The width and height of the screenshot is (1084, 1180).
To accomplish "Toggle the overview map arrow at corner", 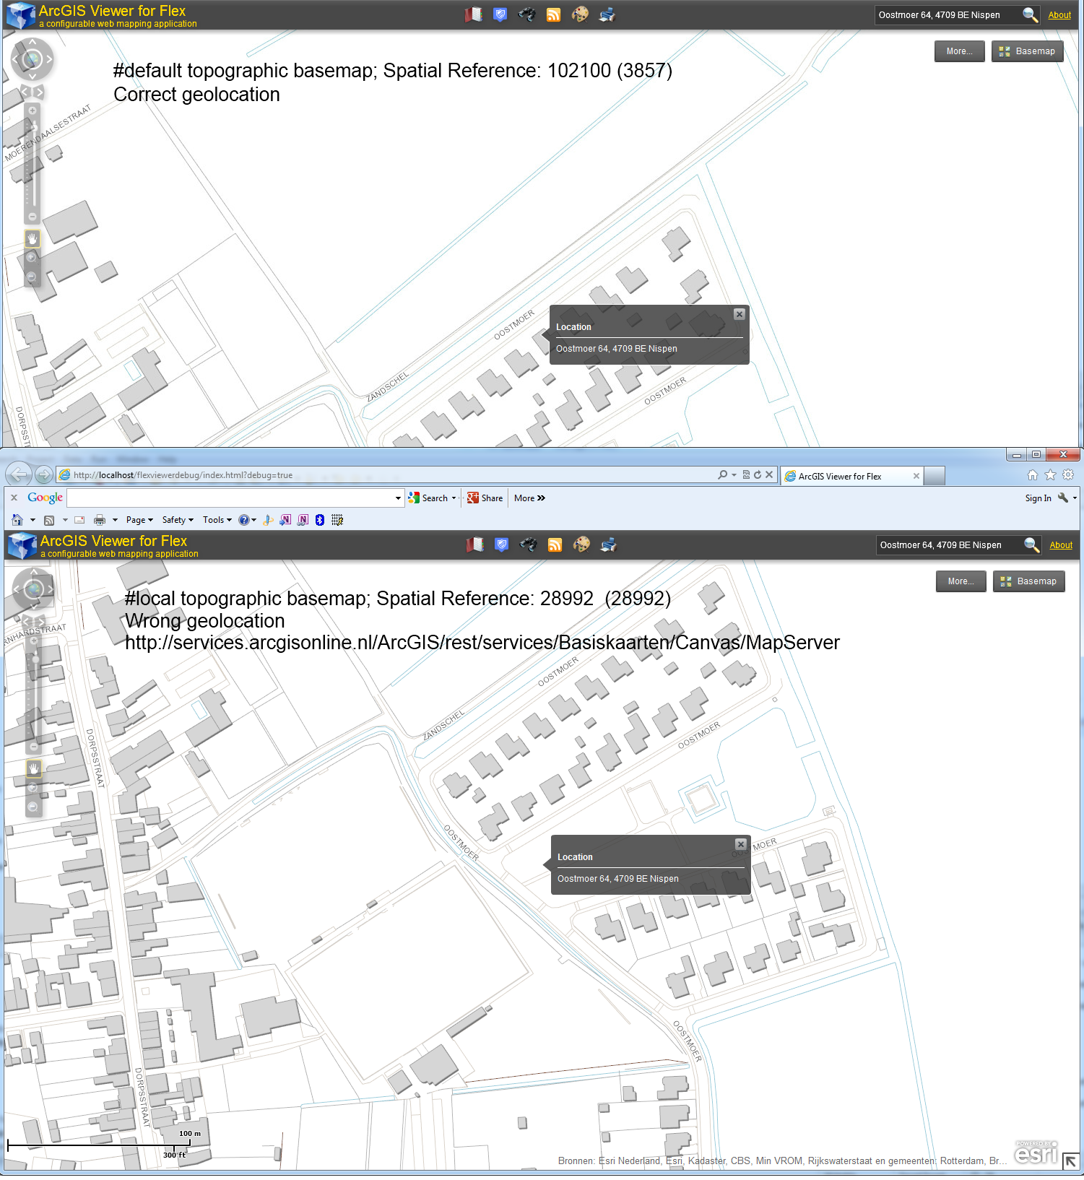I will 1071,1161.
